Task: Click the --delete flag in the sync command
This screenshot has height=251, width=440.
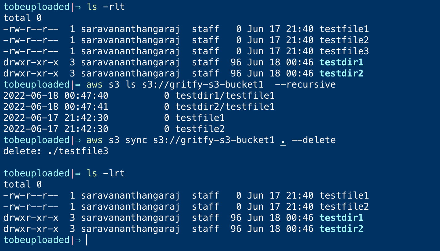Action: tap(313, 140)
